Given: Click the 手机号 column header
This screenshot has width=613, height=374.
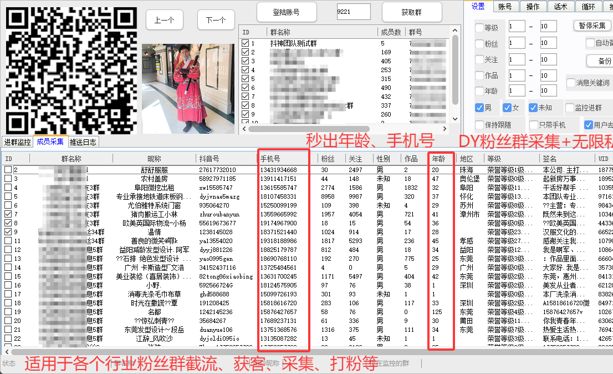Looking at the screenshot, I should 283,159.
